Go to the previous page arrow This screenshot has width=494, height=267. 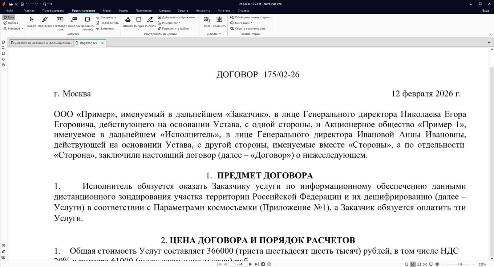point(225,264)
